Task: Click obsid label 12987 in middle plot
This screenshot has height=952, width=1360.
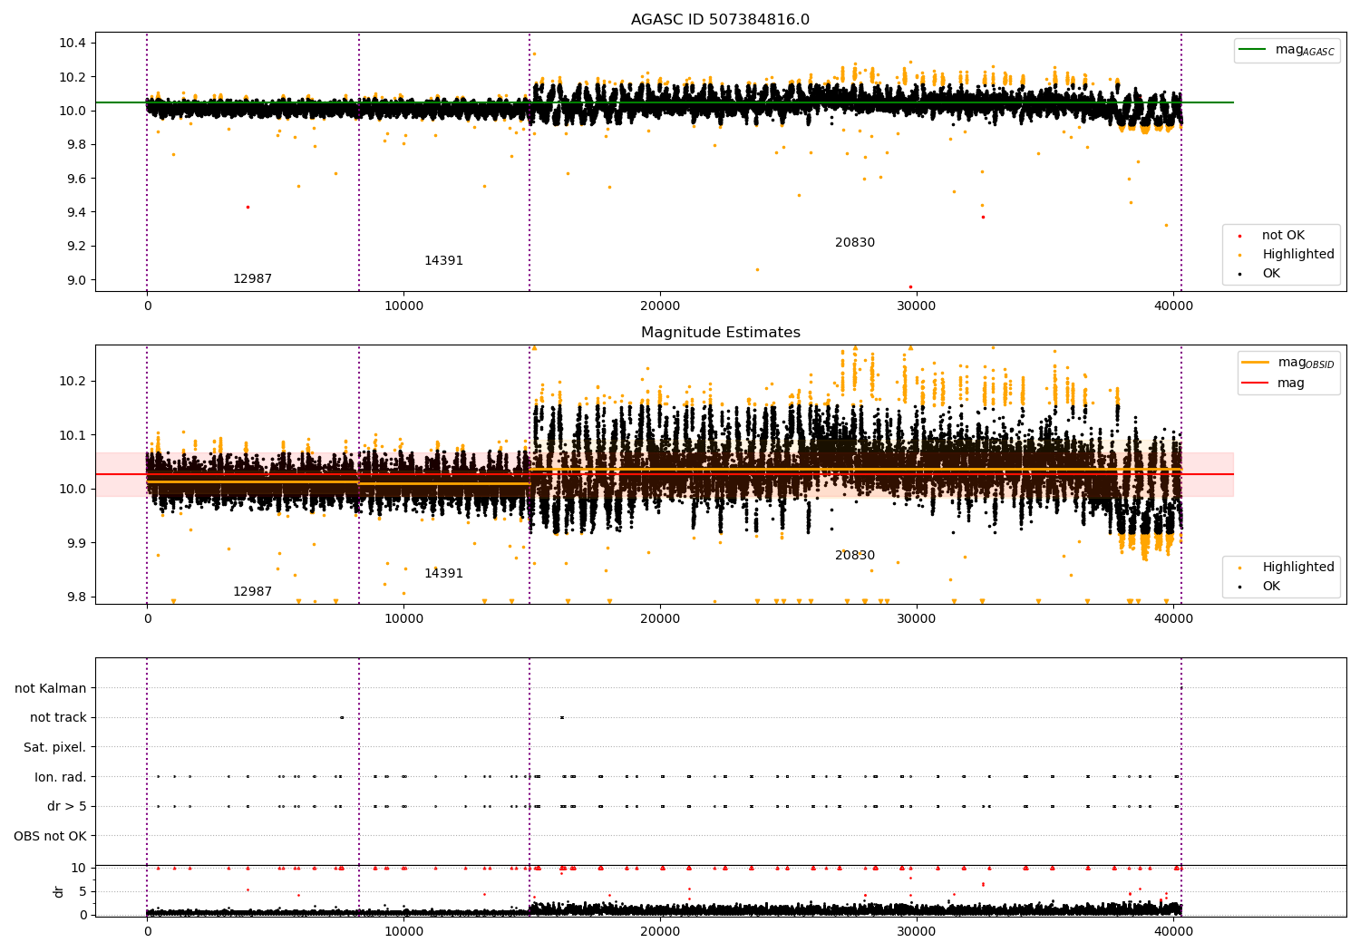Action: click(252, 592)
